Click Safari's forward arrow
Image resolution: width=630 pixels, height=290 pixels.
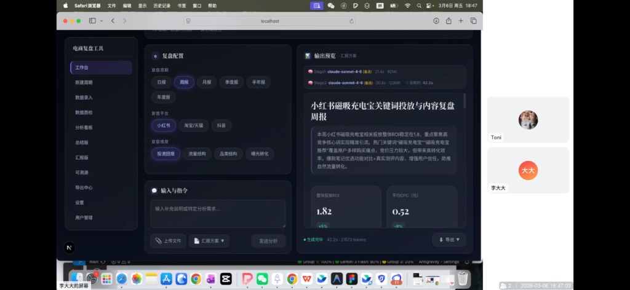coord(124,21)
